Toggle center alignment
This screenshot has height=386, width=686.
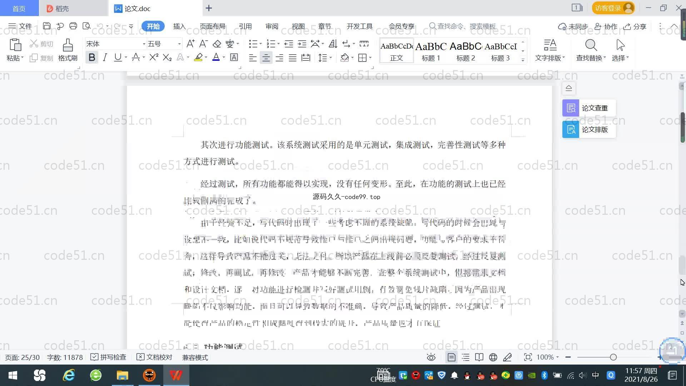pos(266,58)
